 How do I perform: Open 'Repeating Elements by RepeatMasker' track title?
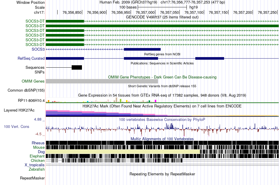pyautogui.click(x=162, y=174)
